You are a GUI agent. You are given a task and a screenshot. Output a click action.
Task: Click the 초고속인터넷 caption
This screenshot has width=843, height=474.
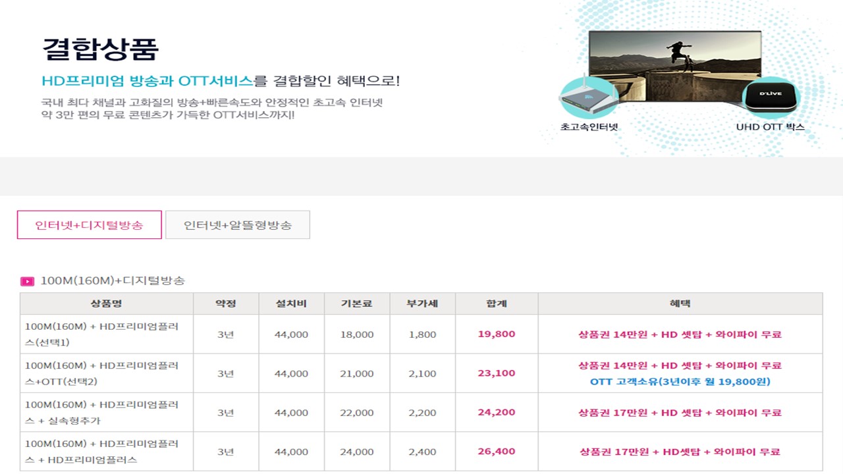[x=589, y=126]
